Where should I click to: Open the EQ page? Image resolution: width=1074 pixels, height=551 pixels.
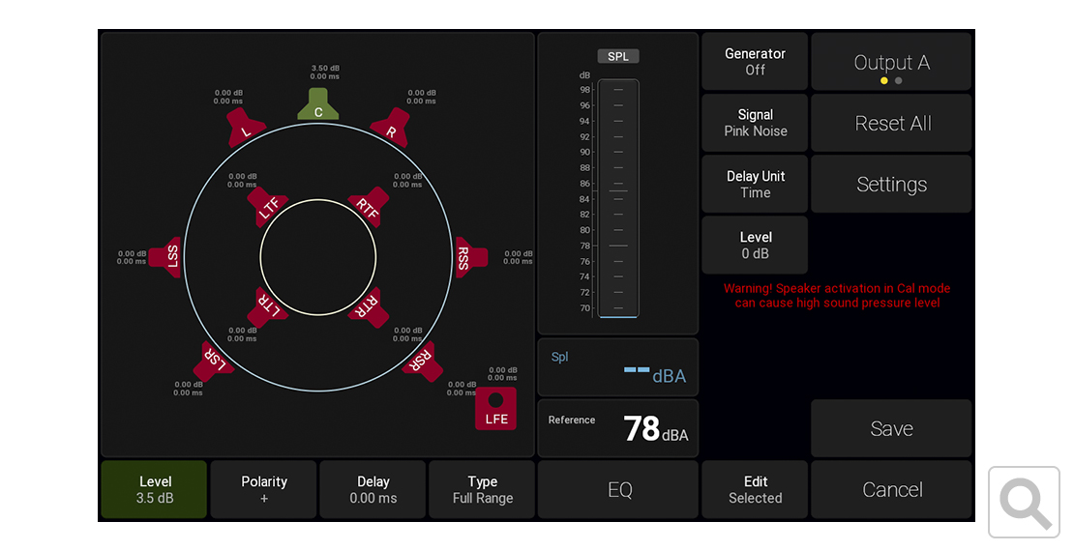[x=618, y=489]
